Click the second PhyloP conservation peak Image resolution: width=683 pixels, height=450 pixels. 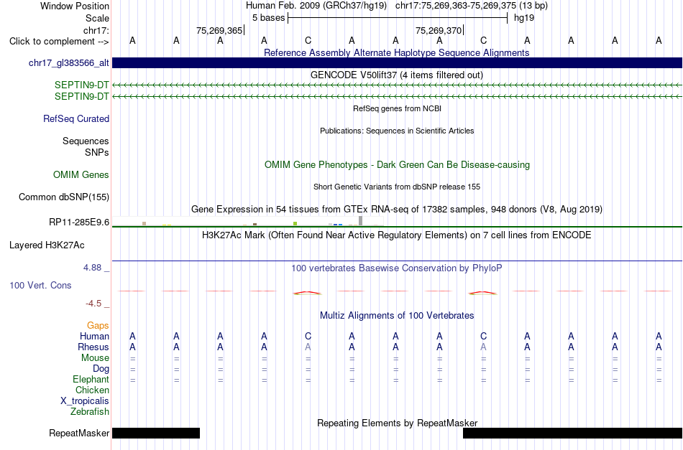(482, 293)
